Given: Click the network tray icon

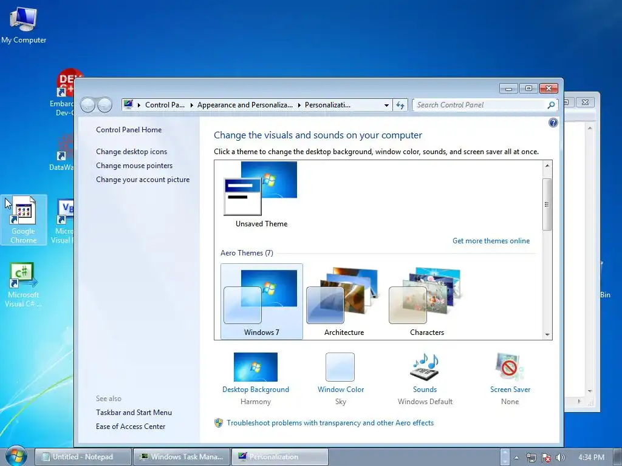Looking at the screenshot, I should click(531, 458).
